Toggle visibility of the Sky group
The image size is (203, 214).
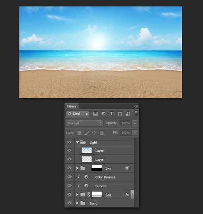point(69,168)
